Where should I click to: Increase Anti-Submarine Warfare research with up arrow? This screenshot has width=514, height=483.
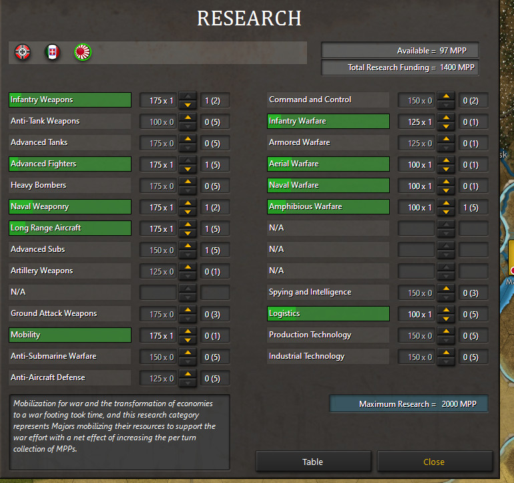pyautogui.click(x=188, y=353)
